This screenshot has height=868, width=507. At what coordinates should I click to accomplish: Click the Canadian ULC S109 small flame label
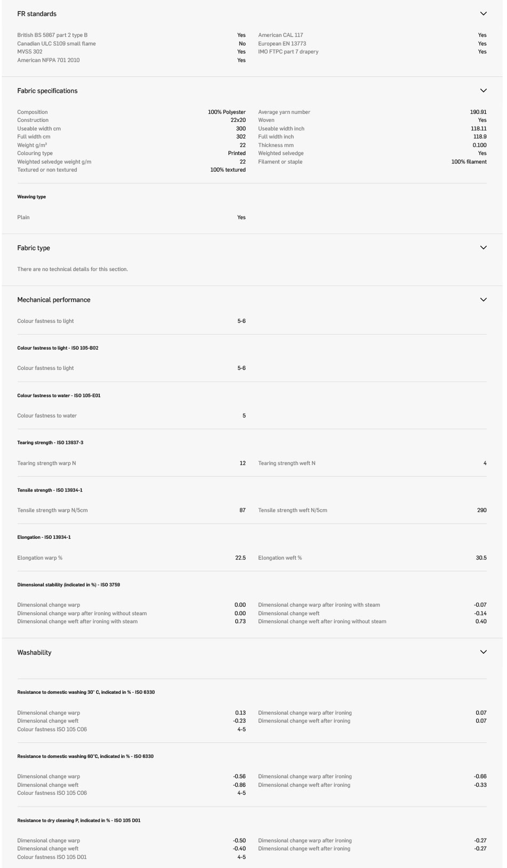pos(57,44)
